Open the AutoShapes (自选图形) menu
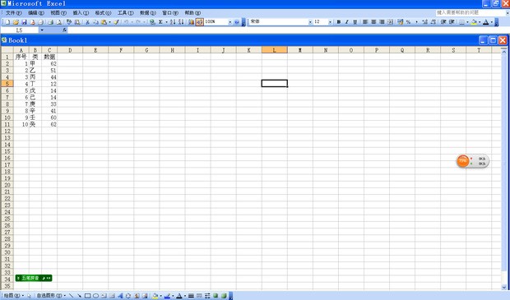Image resolution: width=510 pixels, height=300 pixels. (51, 296)
